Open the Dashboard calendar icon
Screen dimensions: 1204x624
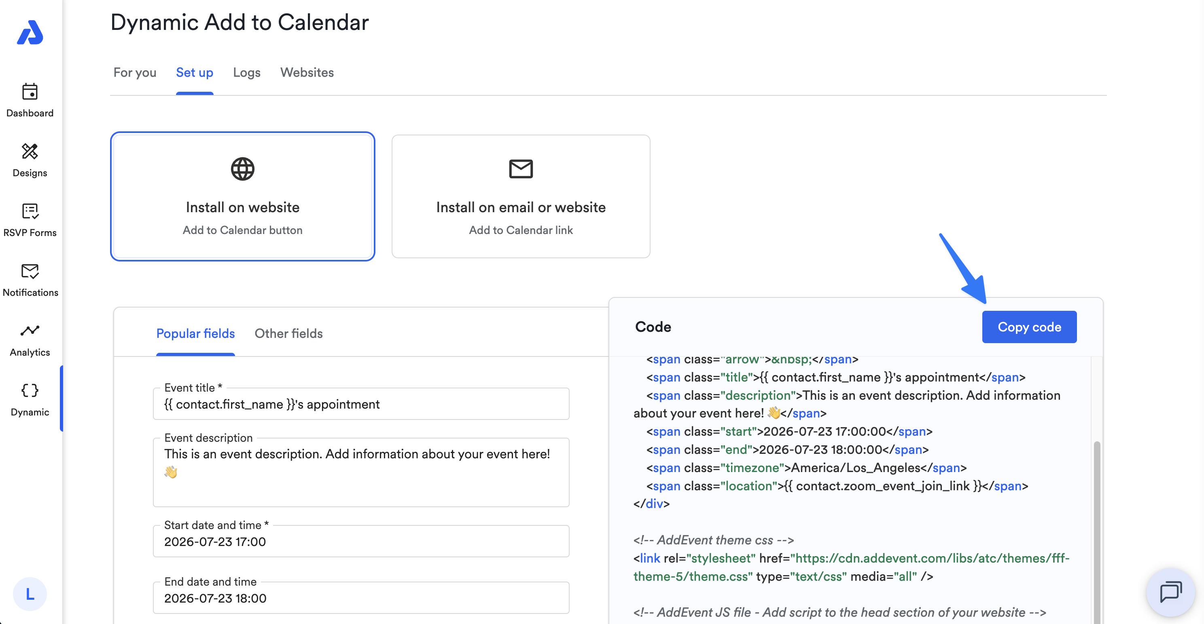(30, 92)
